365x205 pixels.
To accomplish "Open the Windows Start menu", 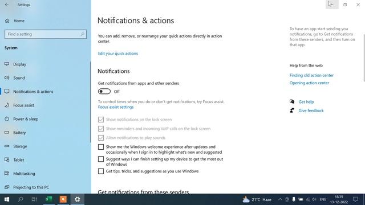I will click(7, 199).
